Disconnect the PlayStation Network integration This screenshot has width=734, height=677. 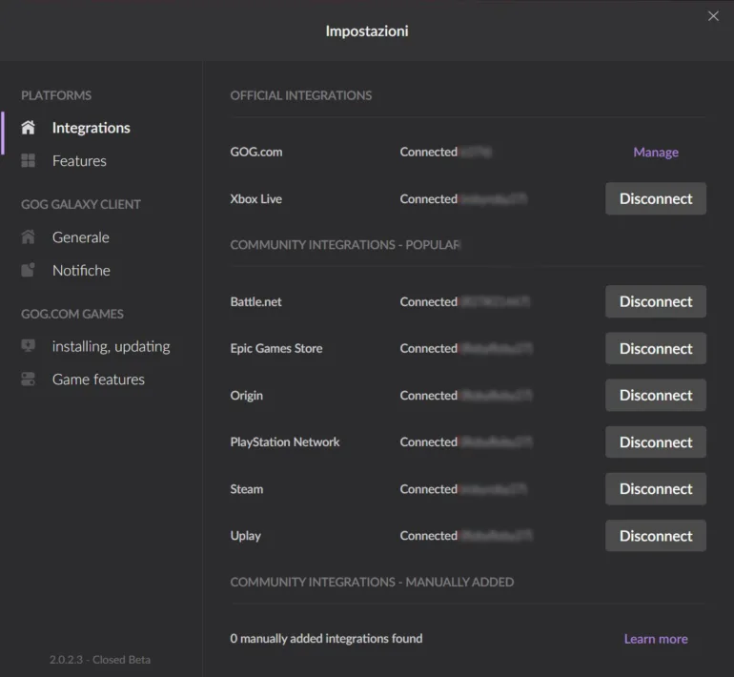(656, 442)
